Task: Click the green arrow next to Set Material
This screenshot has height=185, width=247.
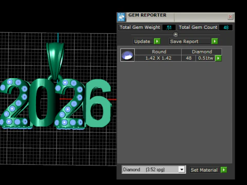Action: coord(224,170)
